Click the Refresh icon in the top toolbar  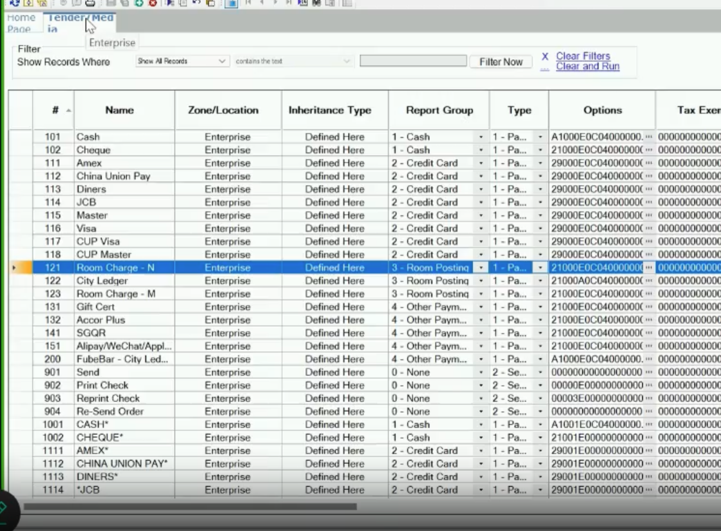(14, 3)
